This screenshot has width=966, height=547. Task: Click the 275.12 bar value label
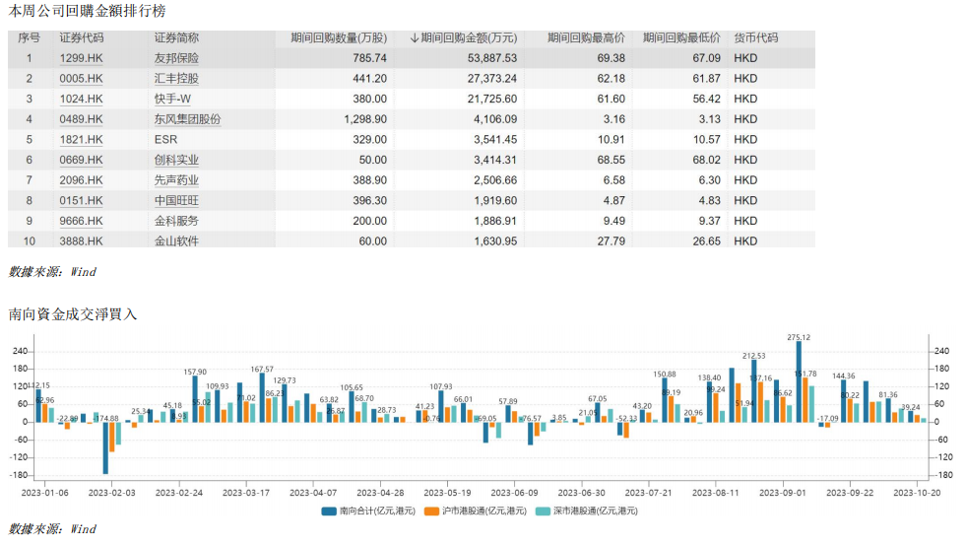799,337
